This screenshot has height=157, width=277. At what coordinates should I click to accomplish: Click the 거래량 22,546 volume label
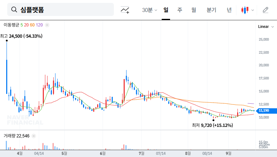click(16, 136)
